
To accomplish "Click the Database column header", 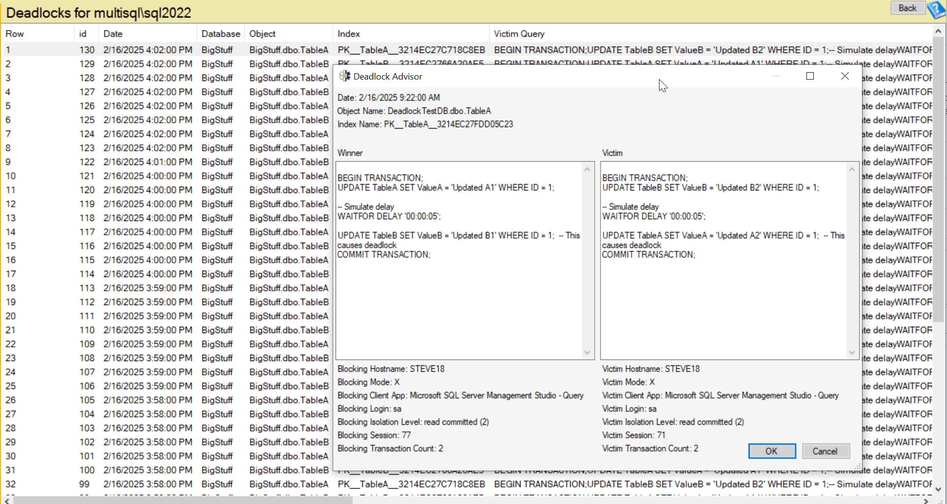I will [221, 34].
